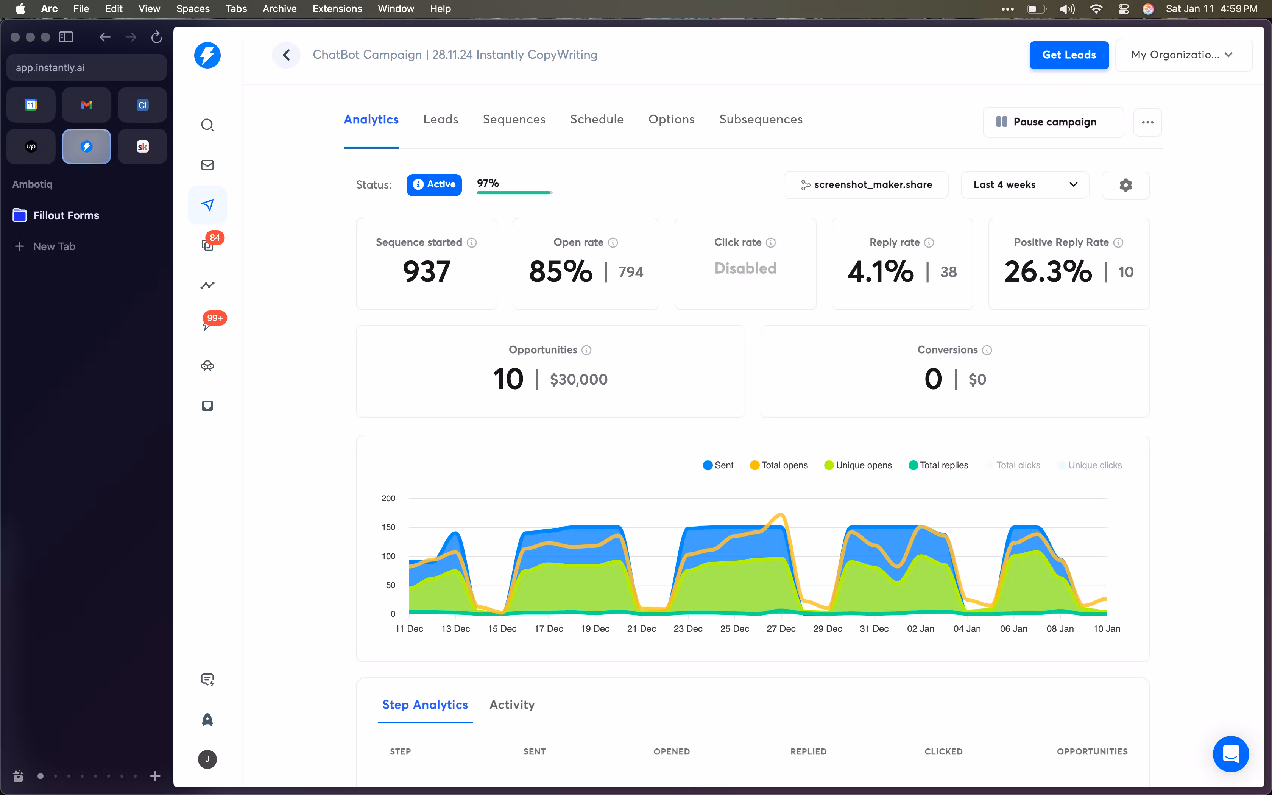Click the gear settings icon beside the date range

1125,185
